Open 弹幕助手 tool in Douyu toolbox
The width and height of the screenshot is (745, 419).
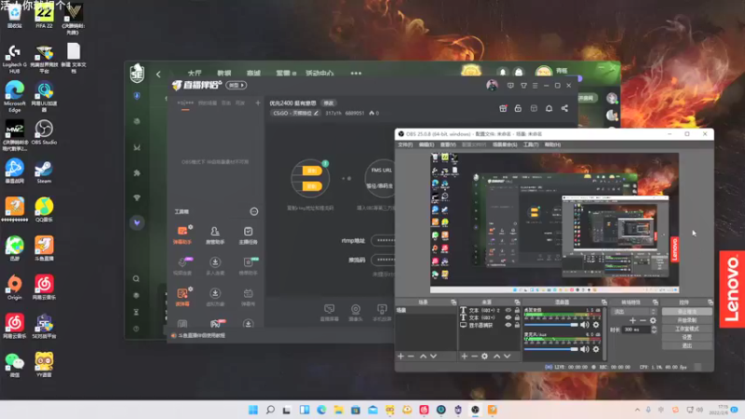pyautogui.click(x=182, y=235)
